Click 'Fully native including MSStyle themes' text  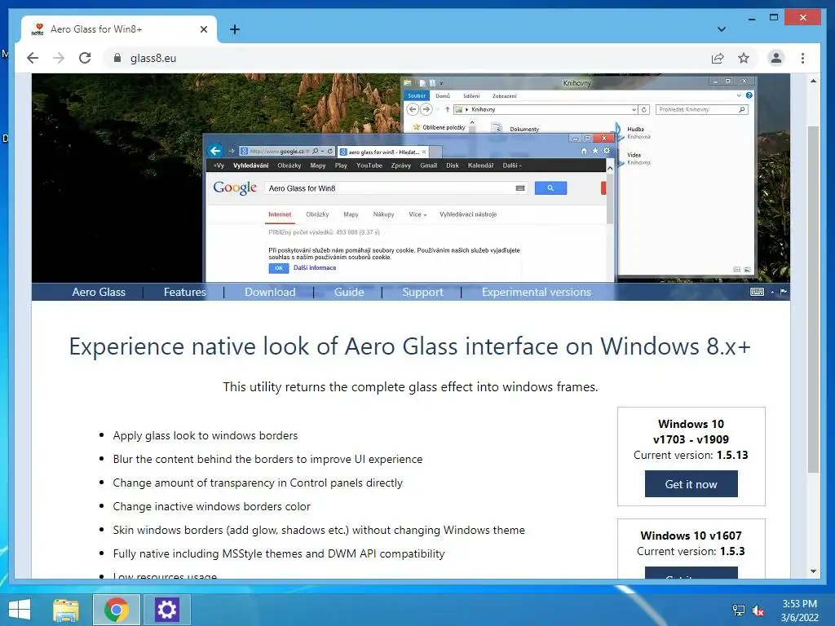coord(279,553)
